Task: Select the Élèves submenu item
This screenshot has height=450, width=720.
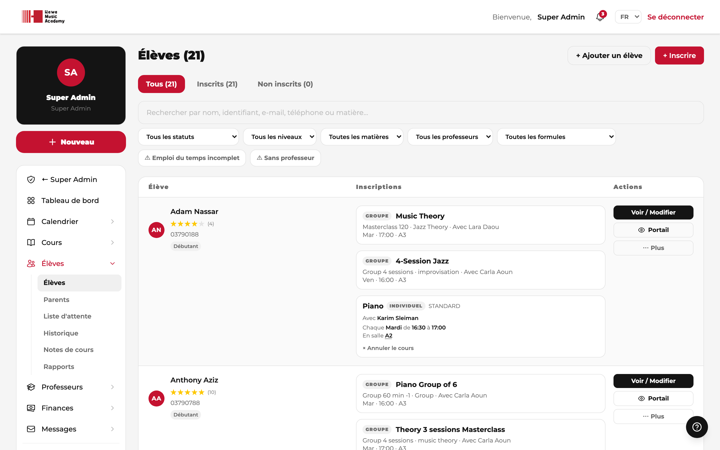Action: pos(79,283)
